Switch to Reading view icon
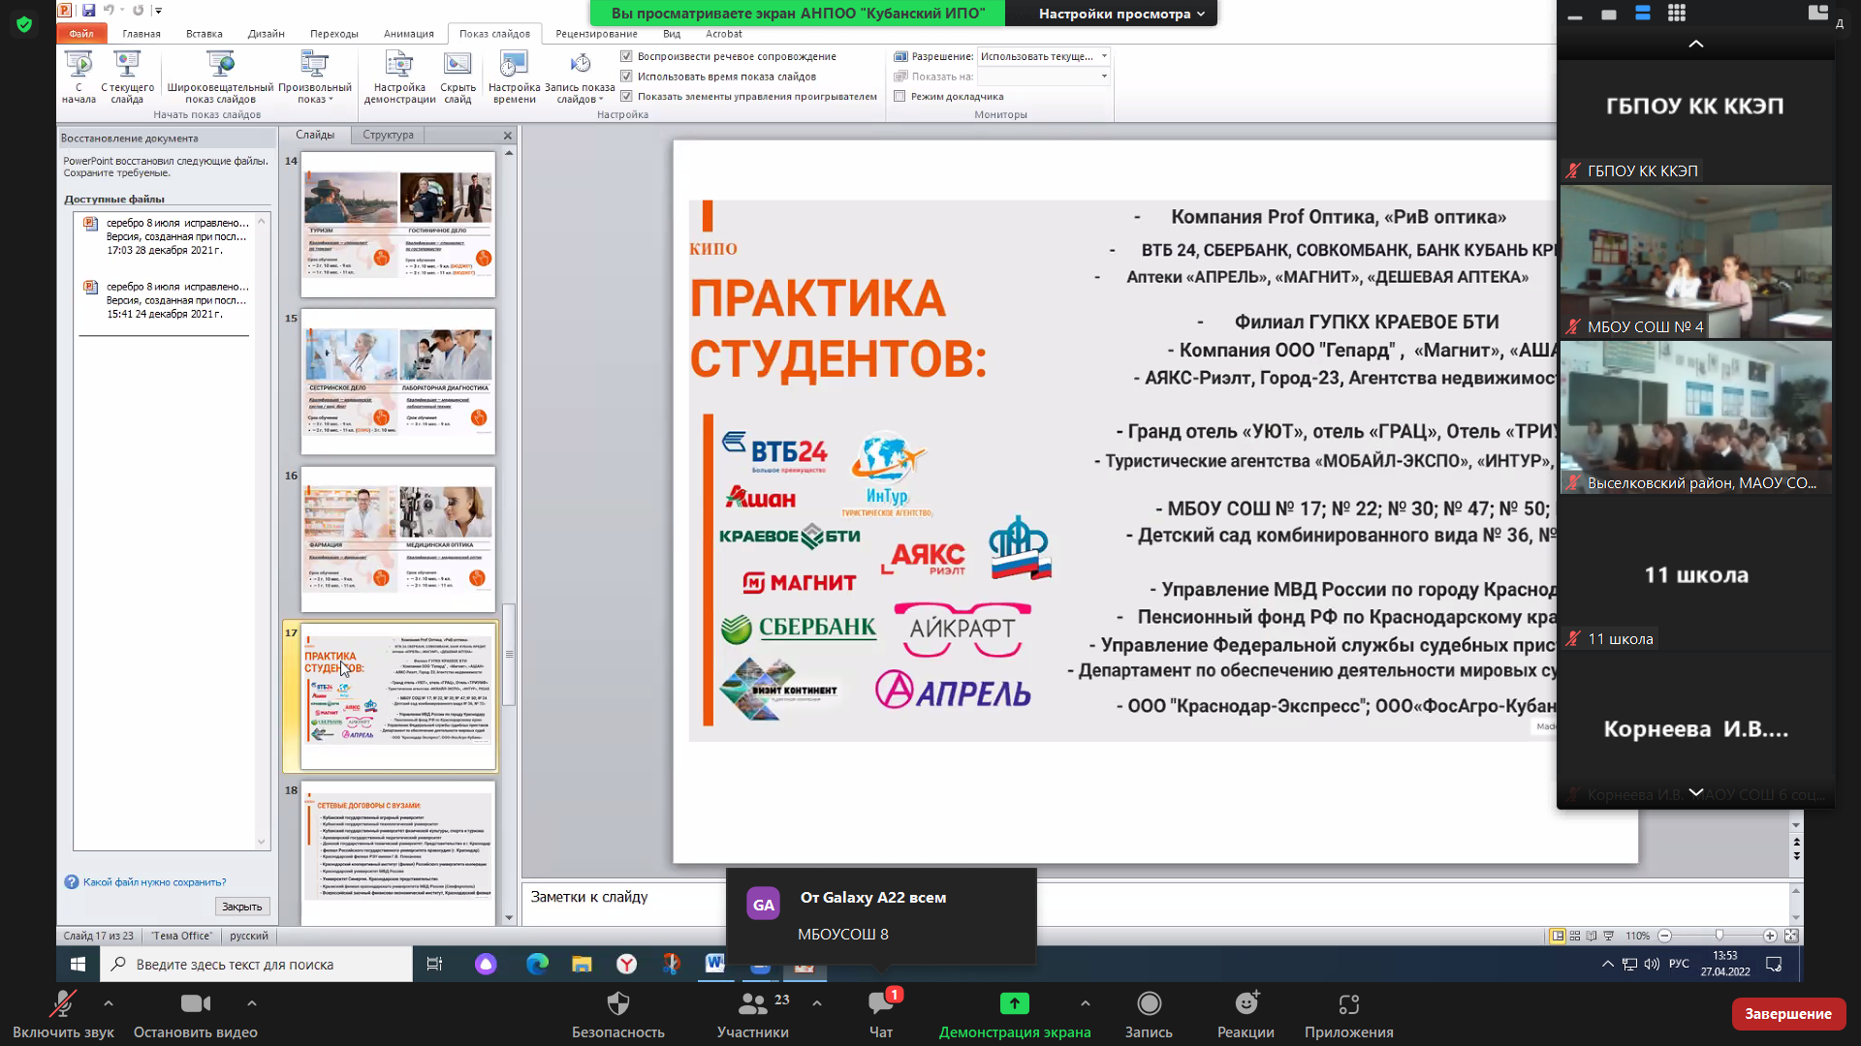Image resolution: width=1861 pixels, height=1046 pixels. pyautogui.click(x=1592, y=936)
